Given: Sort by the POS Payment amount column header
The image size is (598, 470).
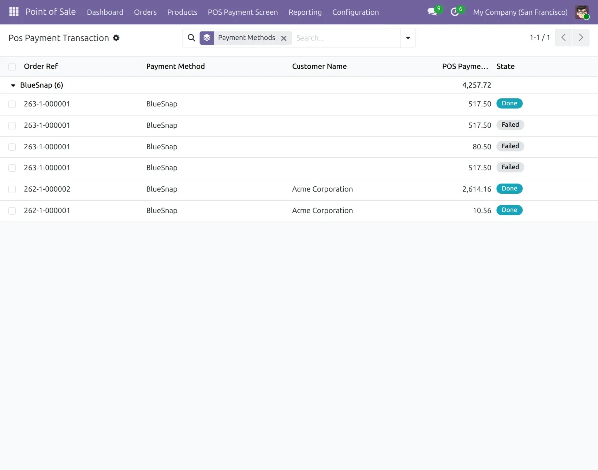Looking at the screenshot, I should coord(465,66).
